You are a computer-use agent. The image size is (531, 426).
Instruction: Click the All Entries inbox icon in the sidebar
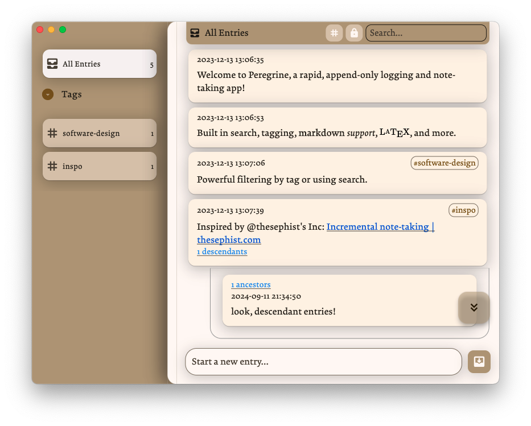51,64
